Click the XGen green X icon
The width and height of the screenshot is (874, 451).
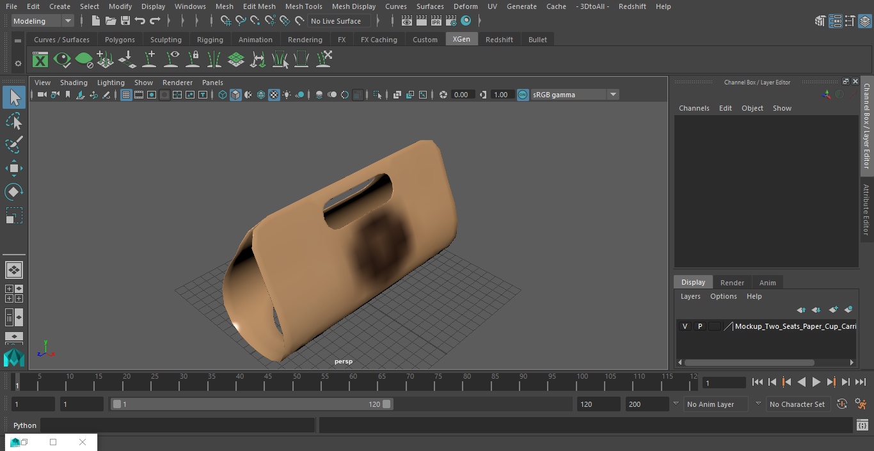pos(40,60)
